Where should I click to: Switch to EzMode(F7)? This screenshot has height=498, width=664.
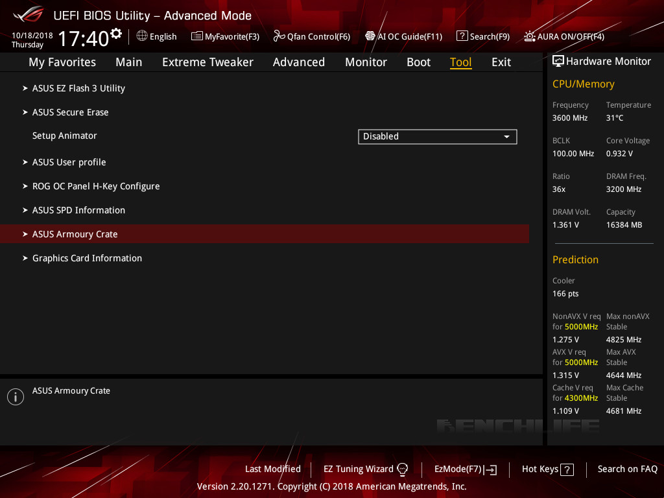point(466,469)
